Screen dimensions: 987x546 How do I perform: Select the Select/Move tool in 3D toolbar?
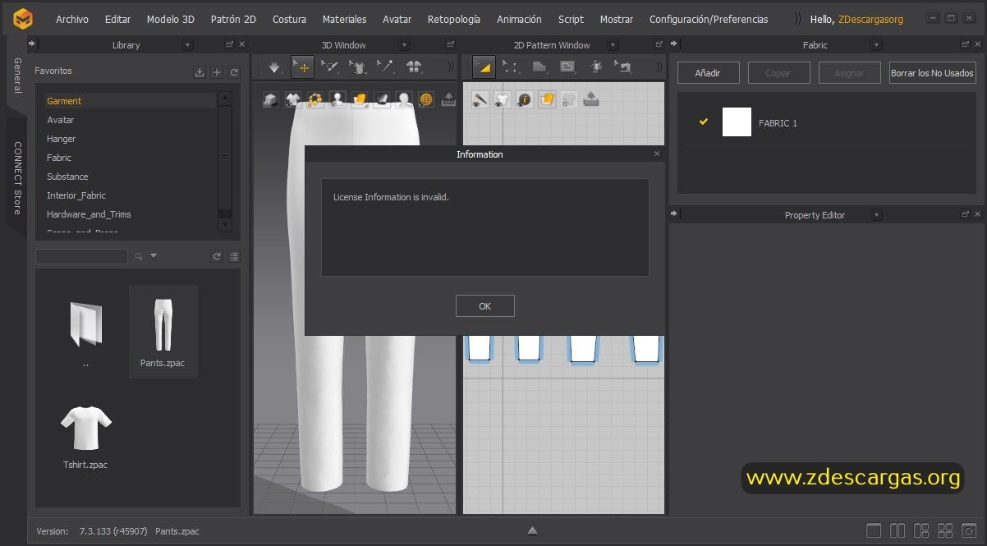click(x=302, y=67)
